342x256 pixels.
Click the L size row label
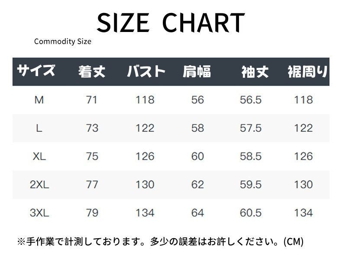[x=39, y=128]
